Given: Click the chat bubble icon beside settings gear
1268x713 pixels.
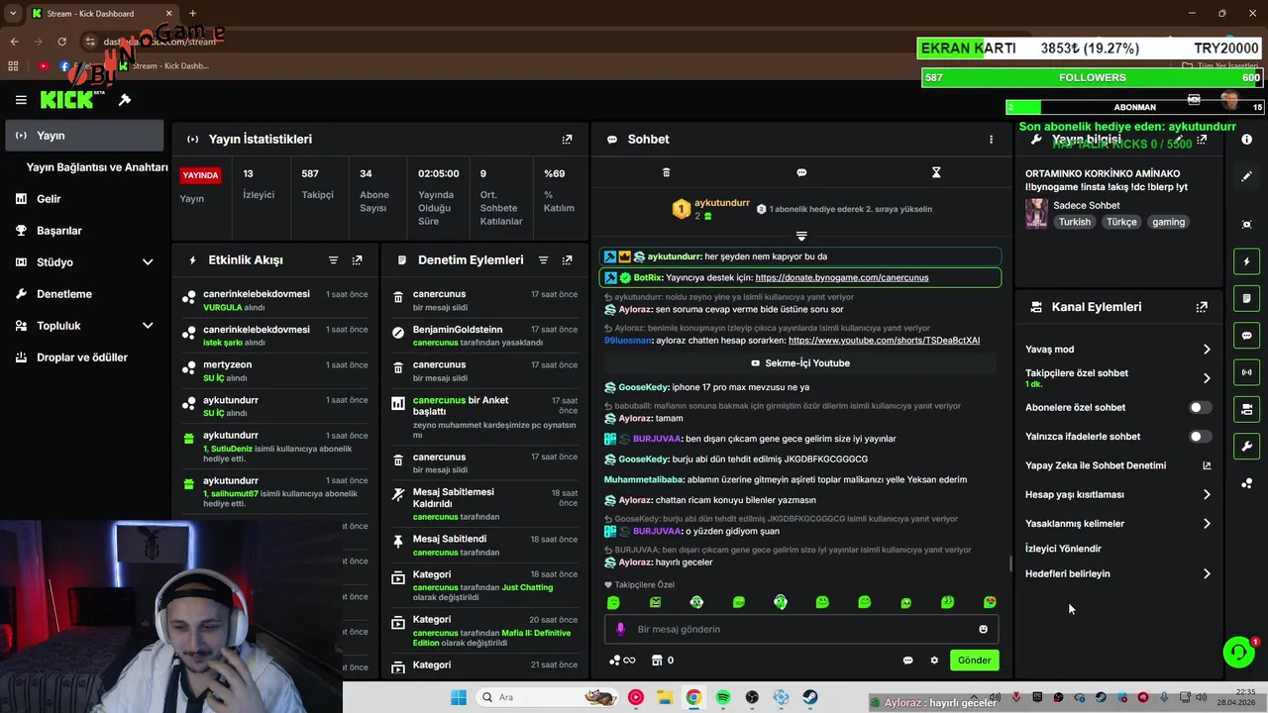Looking at the screenshot, I should click(907, 661).
